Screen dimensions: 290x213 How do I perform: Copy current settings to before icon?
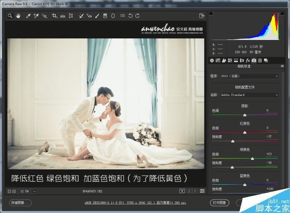coord(195,191)
